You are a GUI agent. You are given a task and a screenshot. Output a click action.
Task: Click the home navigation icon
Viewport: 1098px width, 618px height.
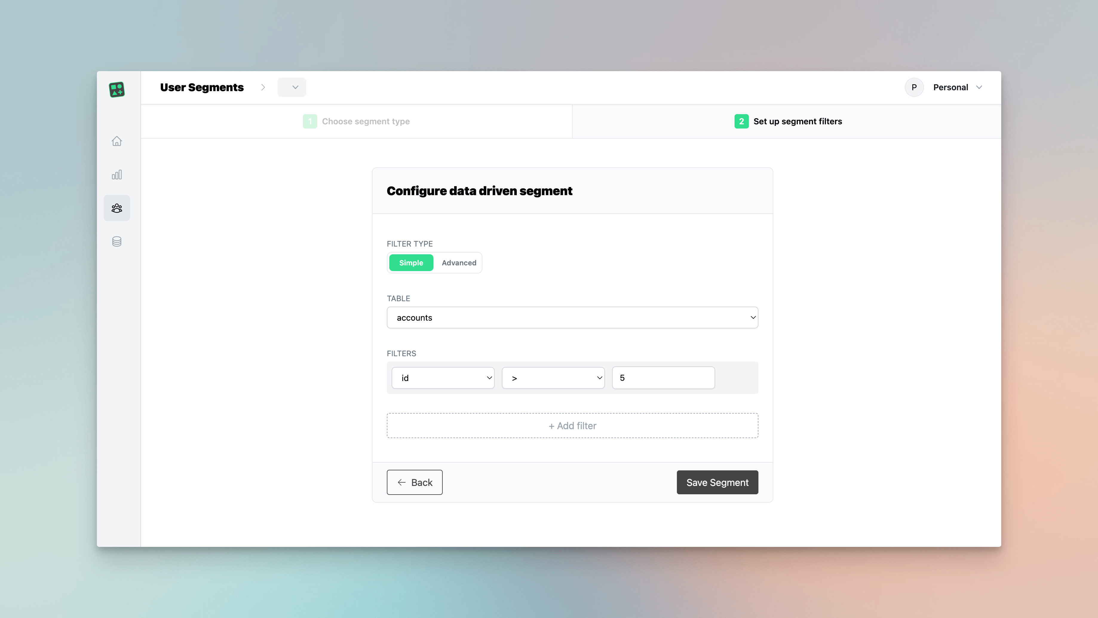117,141
